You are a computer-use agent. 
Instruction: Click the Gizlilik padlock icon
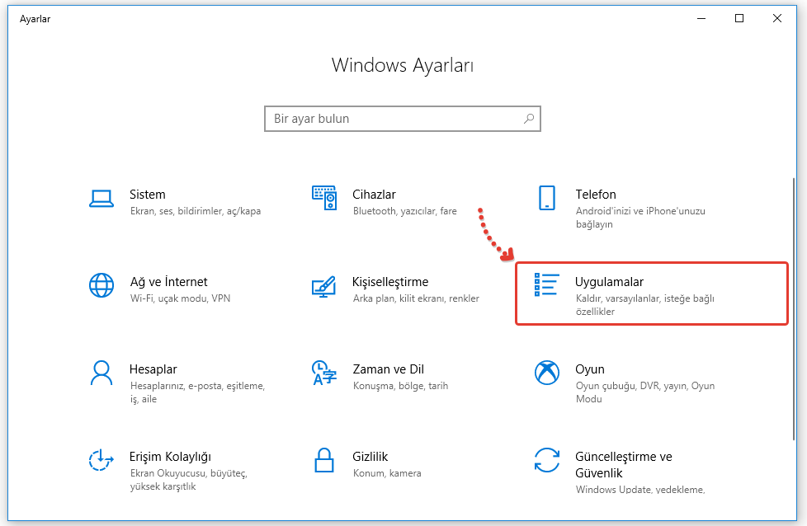(323, 460)
